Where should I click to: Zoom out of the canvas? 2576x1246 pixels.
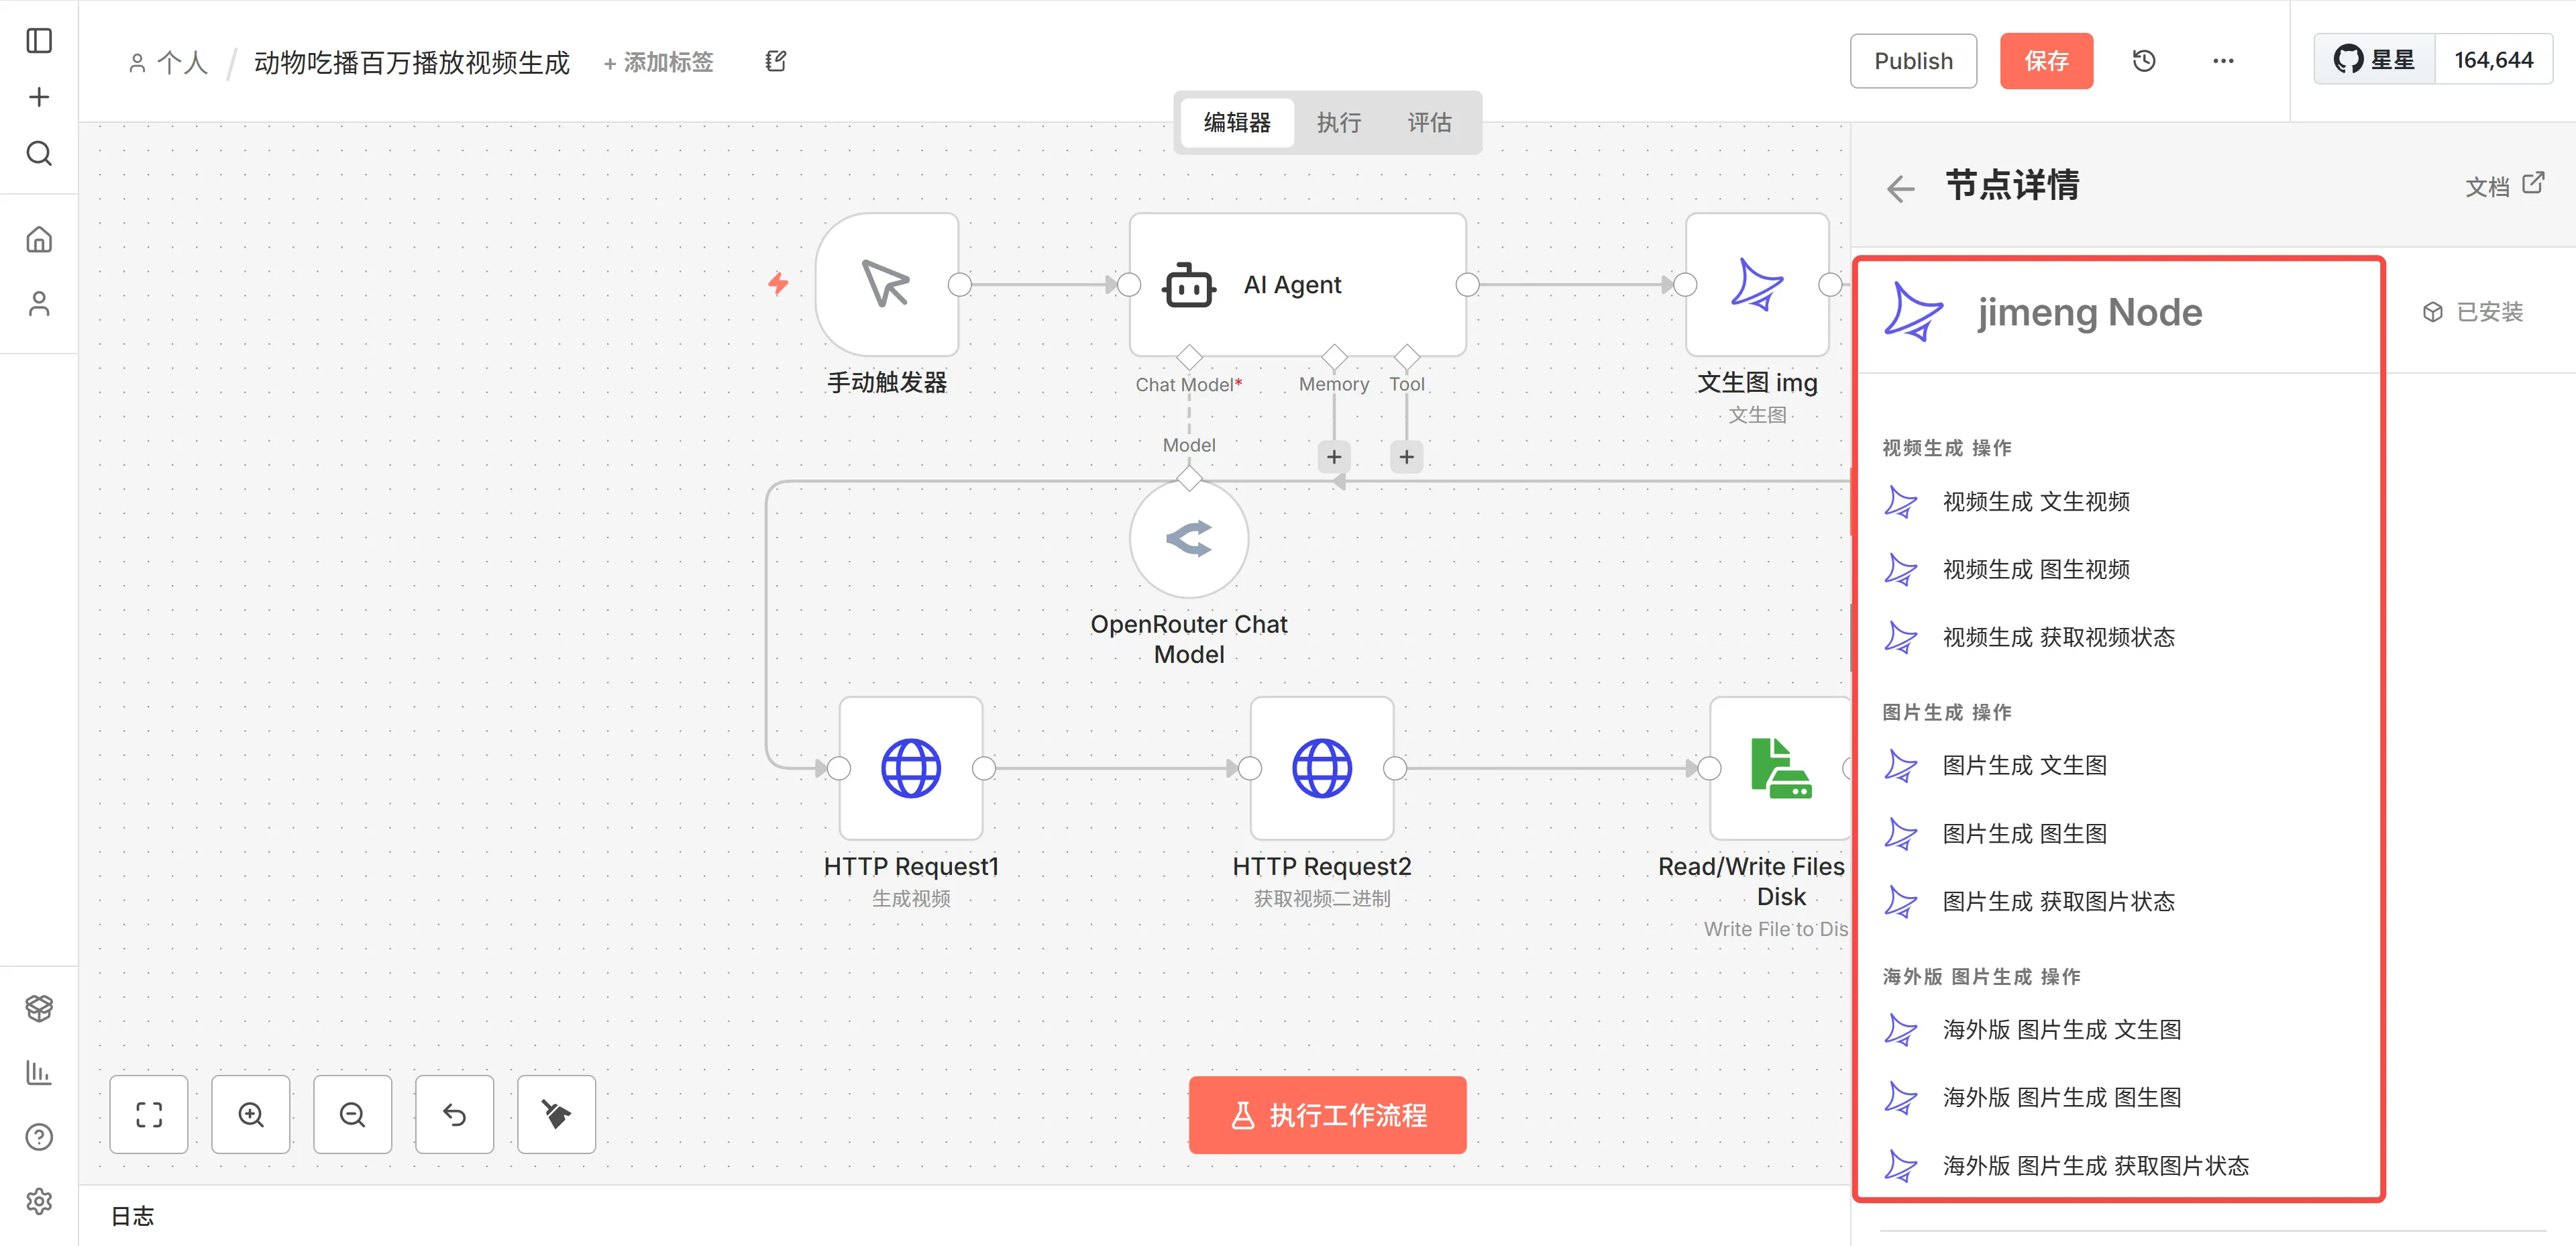(x=353, y=1114)
